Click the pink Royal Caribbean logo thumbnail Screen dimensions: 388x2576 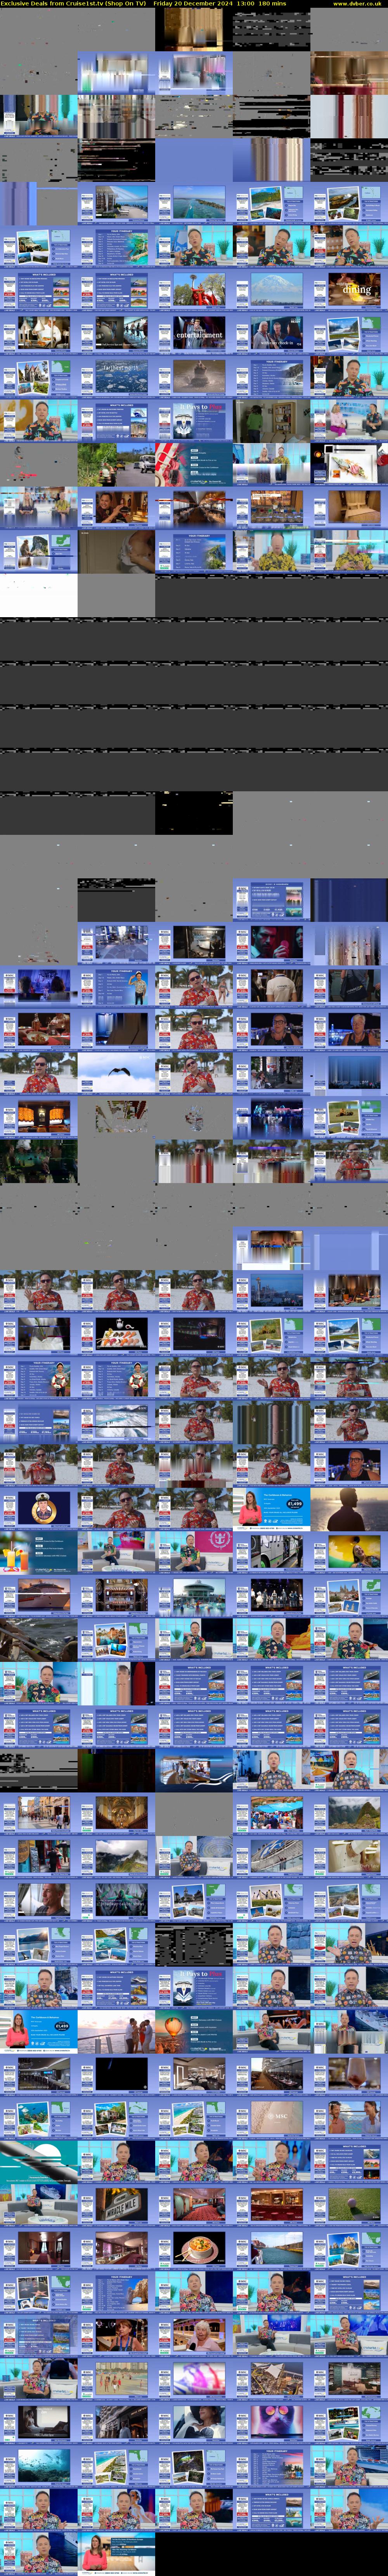coord(194,1552)
